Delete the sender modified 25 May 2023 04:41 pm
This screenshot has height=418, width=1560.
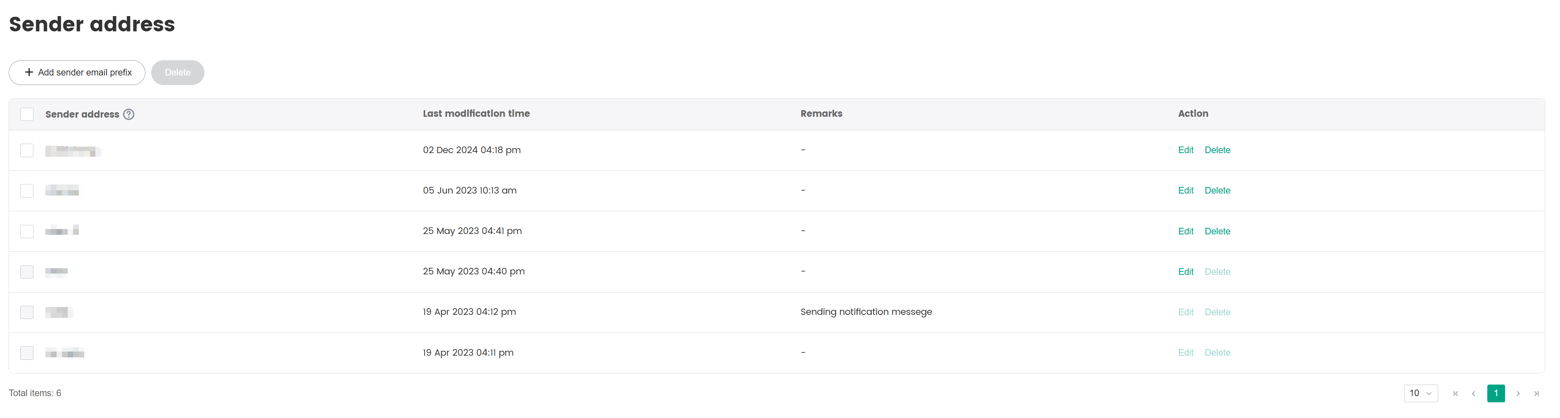click(x=1217, y=231)
